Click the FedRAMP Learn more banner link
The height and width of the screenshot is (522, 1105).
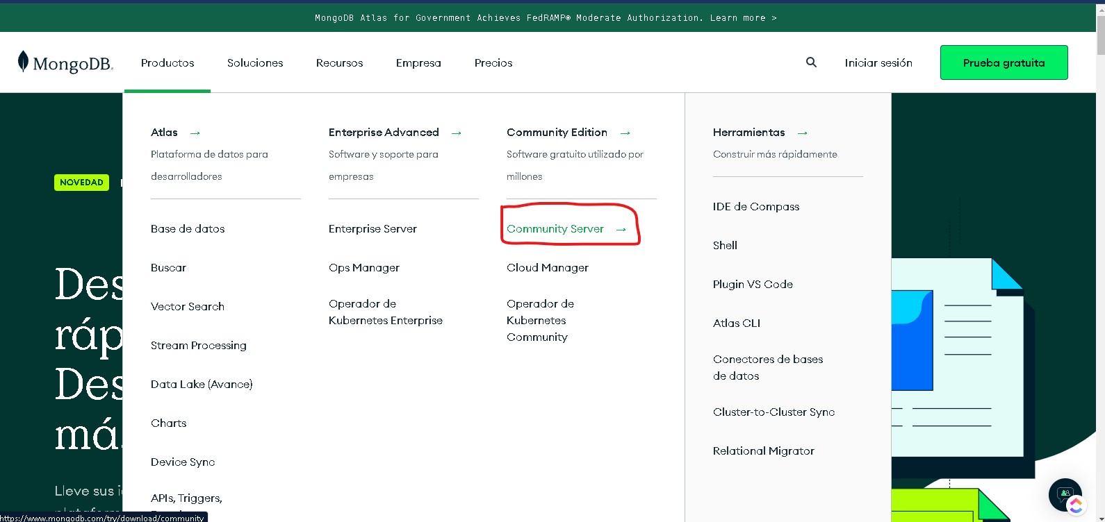(x=743, y=18)
